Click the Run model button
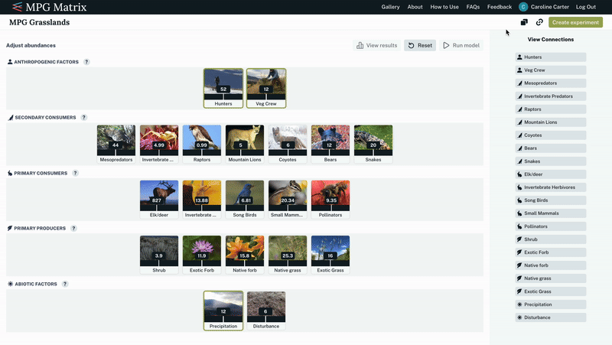This screenshot has width=612, height=345. tap(461, 45)
